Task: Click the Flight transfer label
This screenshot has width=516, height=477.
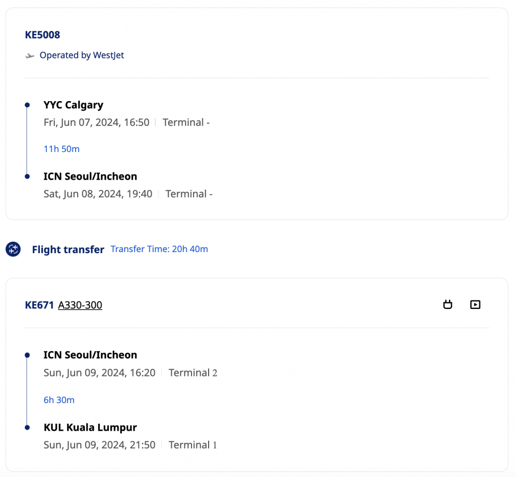Action: click(x=68, y=250)
